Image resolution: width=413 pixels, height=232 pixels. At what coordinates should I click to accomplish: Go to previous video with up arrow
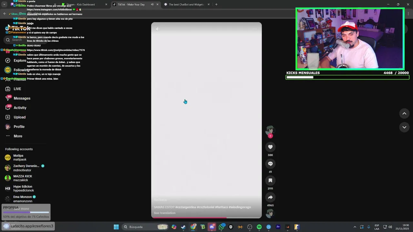pos(404,113)
